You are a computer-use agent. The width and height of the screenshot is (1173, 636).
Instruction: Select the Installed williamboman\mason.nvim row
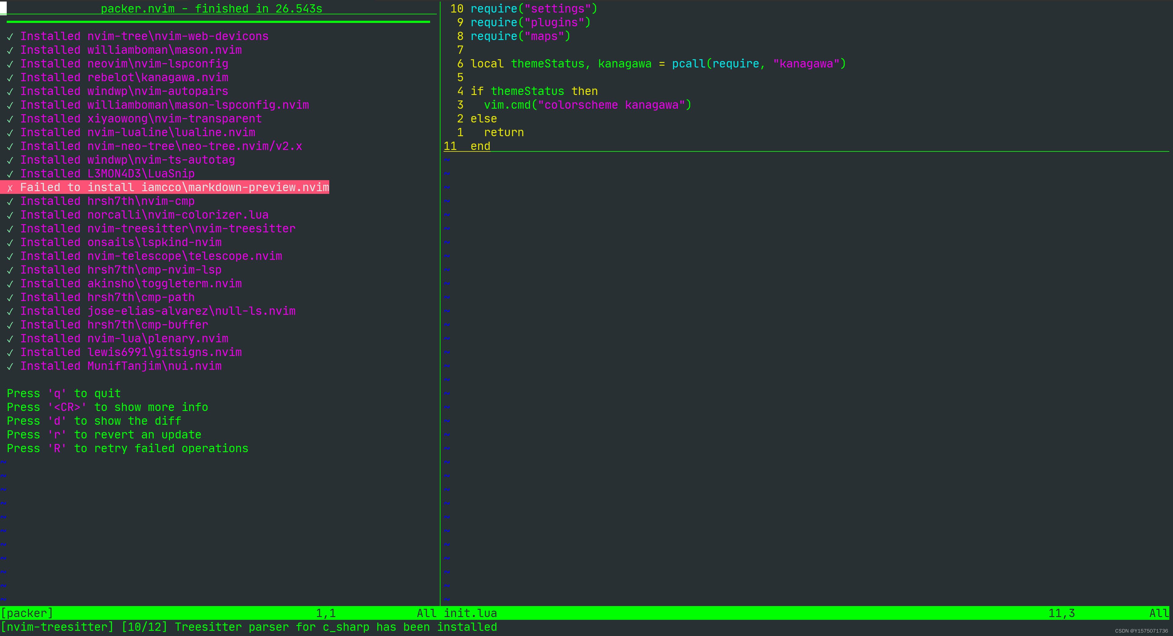(124, 50)
